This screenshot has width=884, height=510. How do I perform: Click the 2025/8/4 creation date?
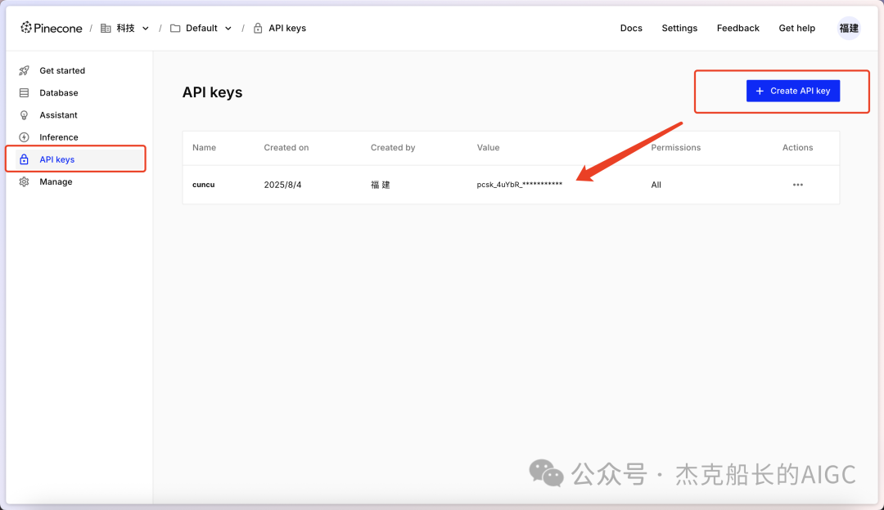click(x=282, y=185)
